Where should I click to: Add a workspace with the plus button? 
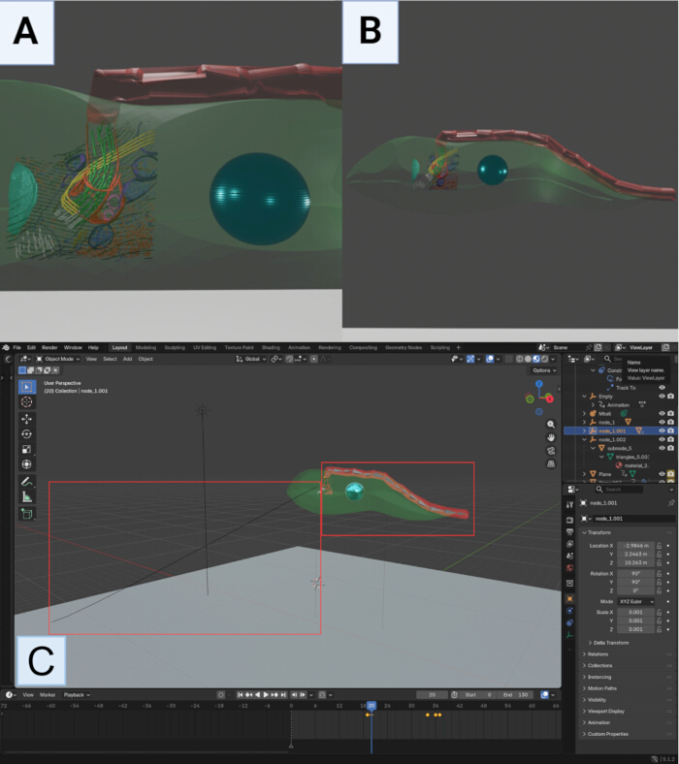click(458, 347)
